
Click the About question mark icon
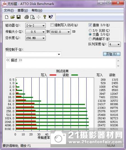45,17
